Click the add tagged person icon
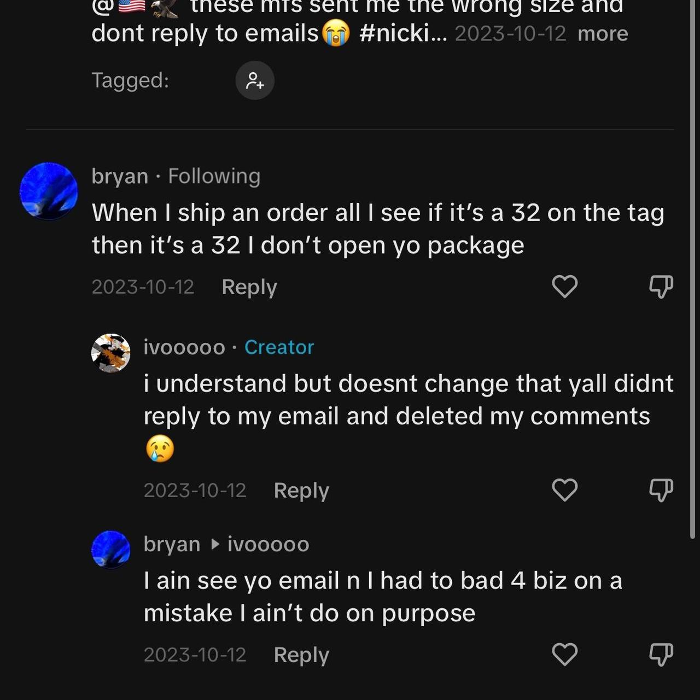Screen dimensions: 700x700 255,80
